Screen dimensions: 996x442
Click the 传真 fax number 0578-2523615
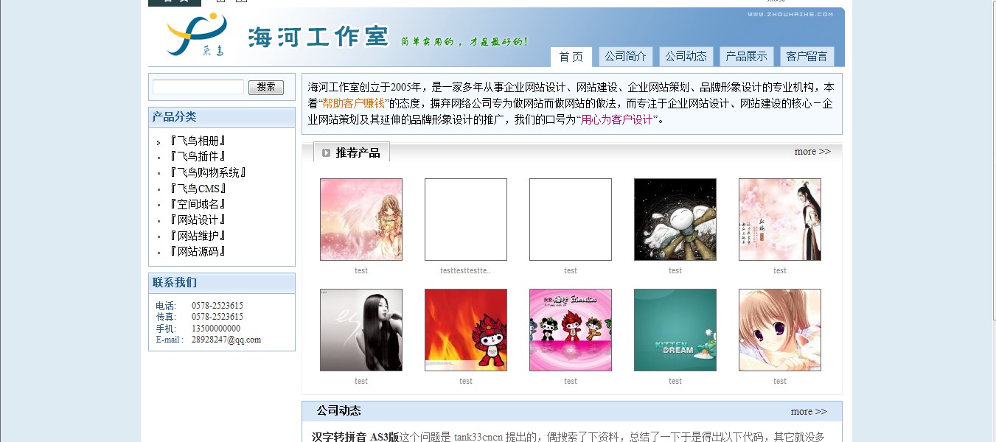[x=217, y=317]
